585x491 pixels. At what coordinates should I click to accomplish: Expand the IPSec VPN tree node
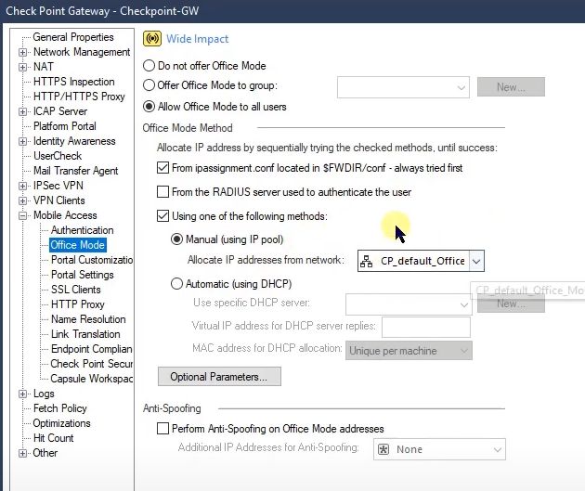[23, 186]
